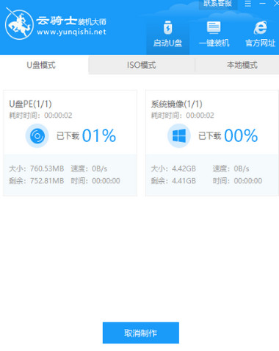Viewport: 279px width, 351px height.
Task: Click the Windows system image icon
Action: pyautogui.click(x=179, y=135)
